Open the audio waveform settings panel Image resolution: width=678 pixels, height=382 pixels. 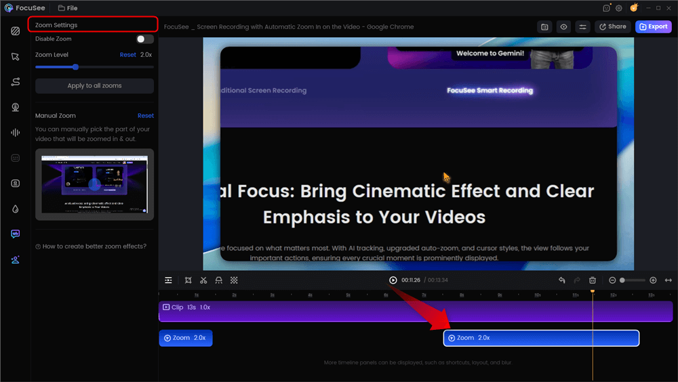coord(15,133)
